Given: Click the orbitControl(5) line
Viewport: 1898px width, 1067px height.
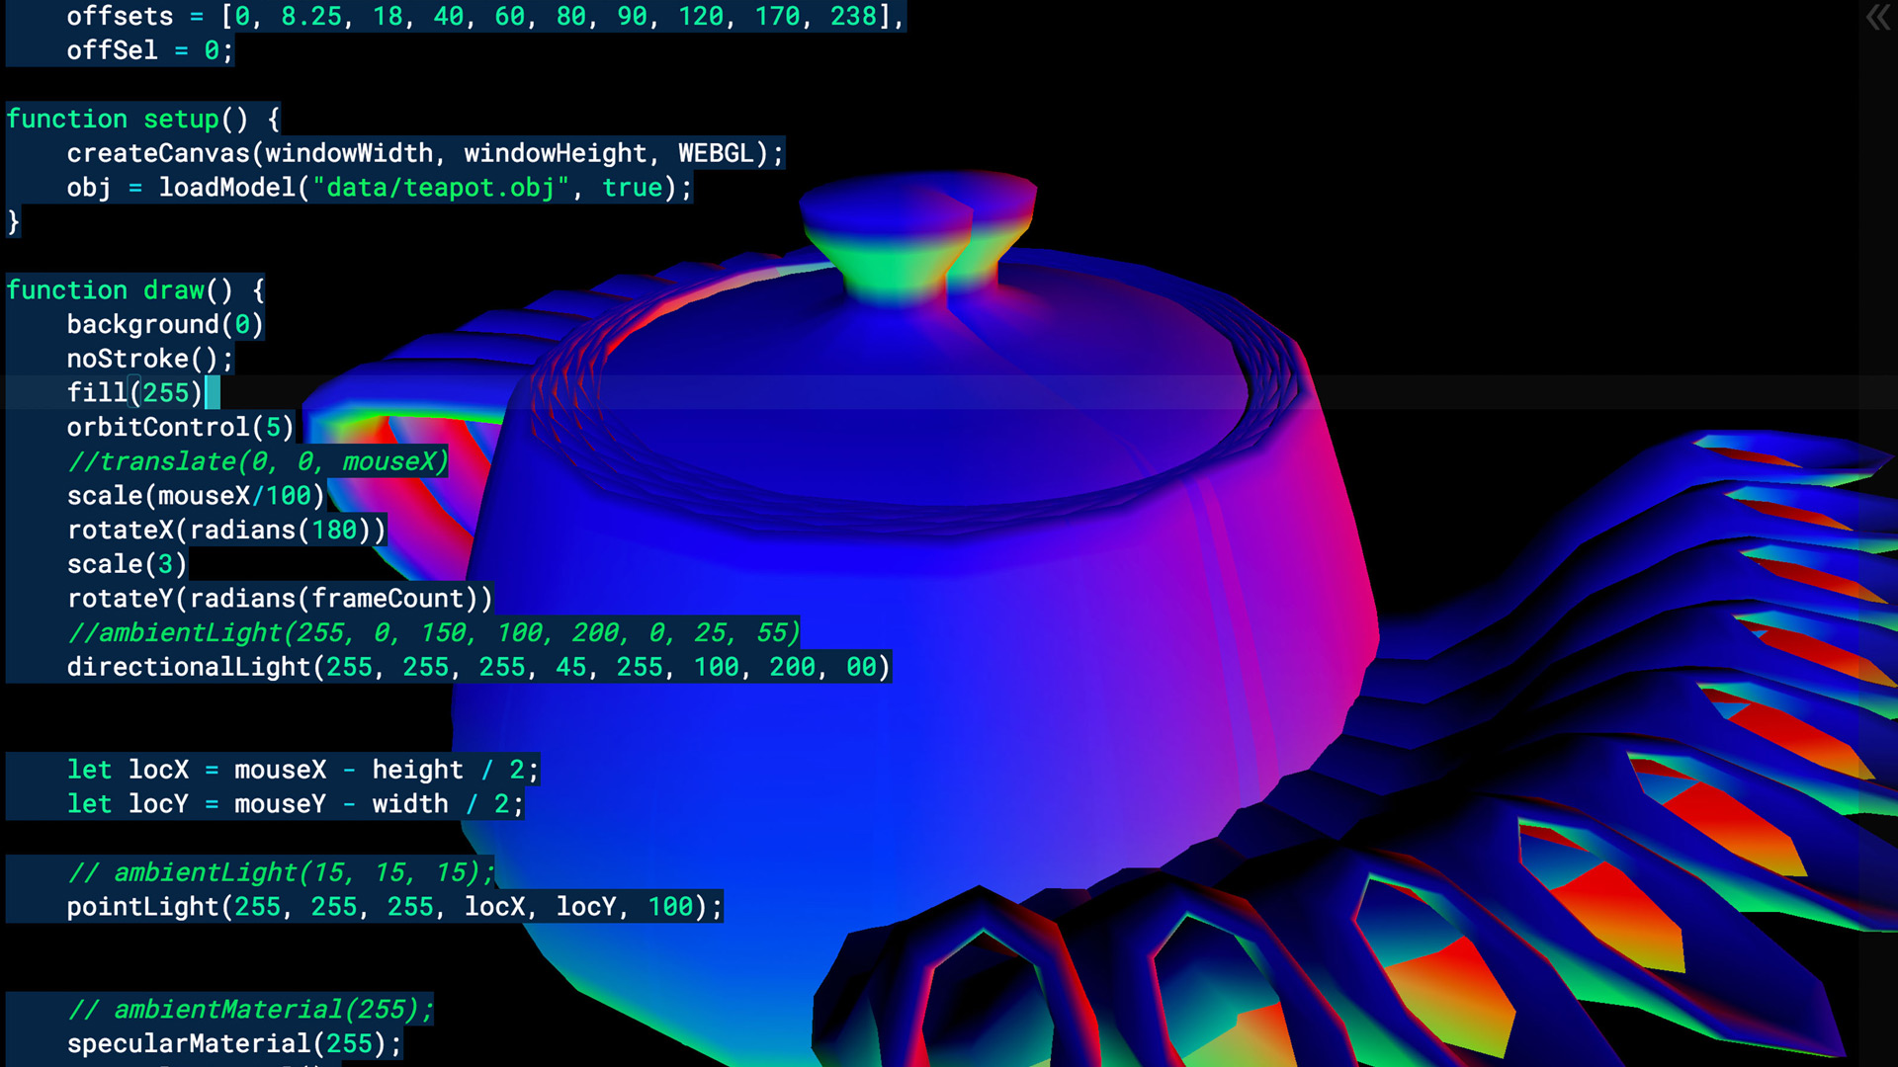Looking at the screenshot, I should point(180,428).
